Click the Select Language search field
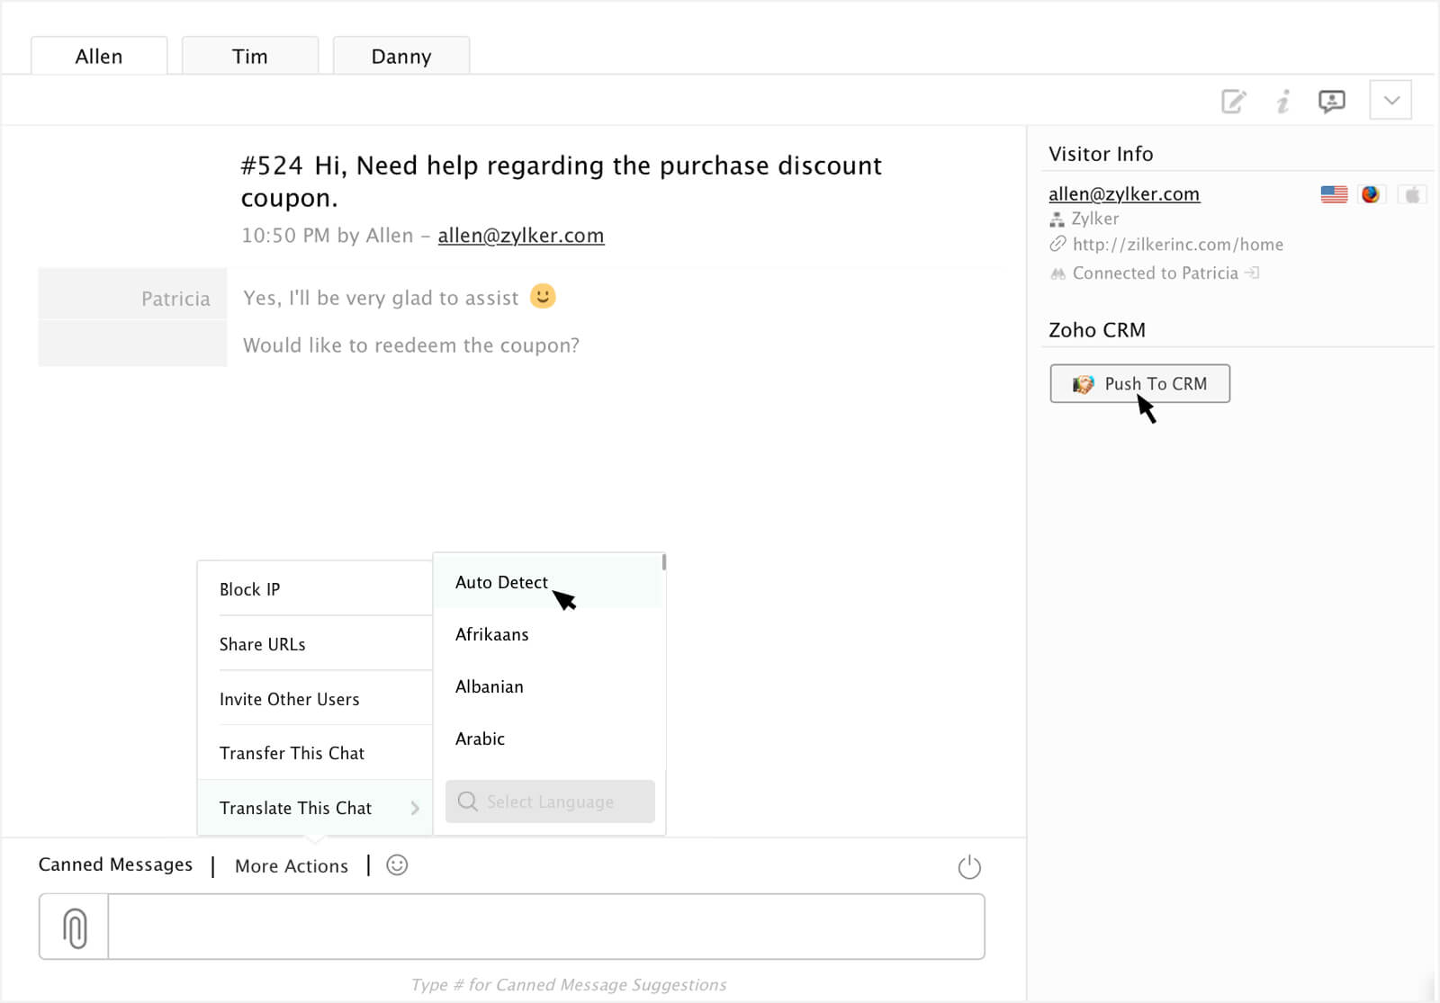 pyautogui.click(x=551, y=802)
